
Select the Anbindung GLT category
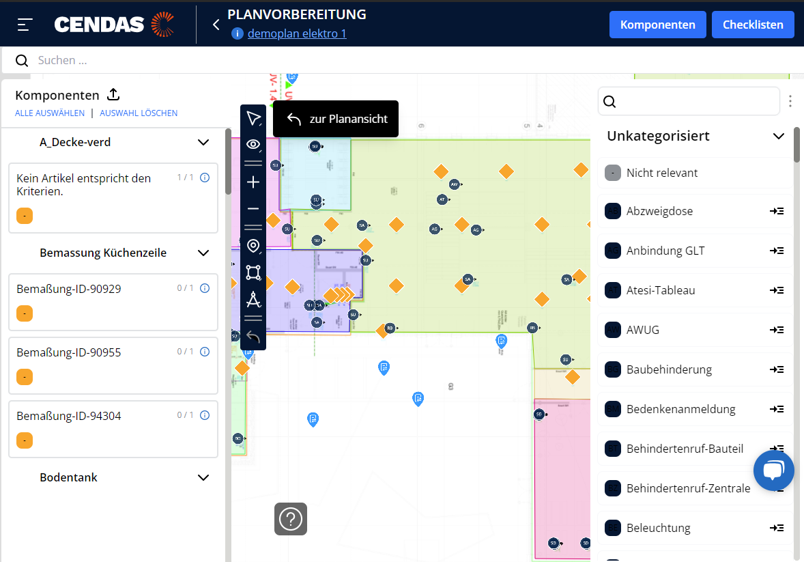coord(695,251)
